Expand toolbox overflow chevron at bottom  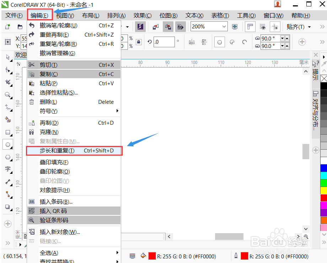[8, 243]
